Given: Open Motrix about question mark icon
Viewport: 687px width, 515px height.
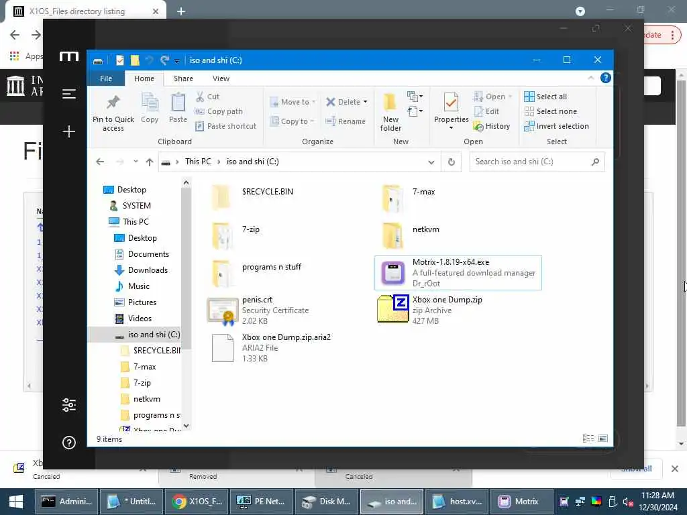Looking at the screenshot, I should (69, 443).
